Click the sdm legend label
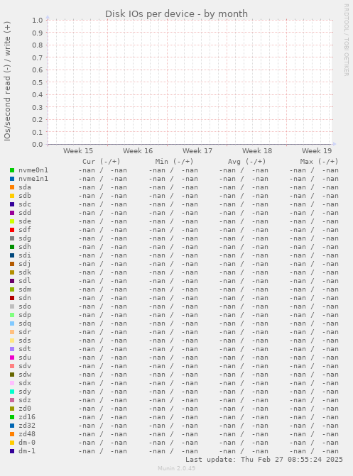The height and width of the screenshot is (476, 353). point(25,289)
